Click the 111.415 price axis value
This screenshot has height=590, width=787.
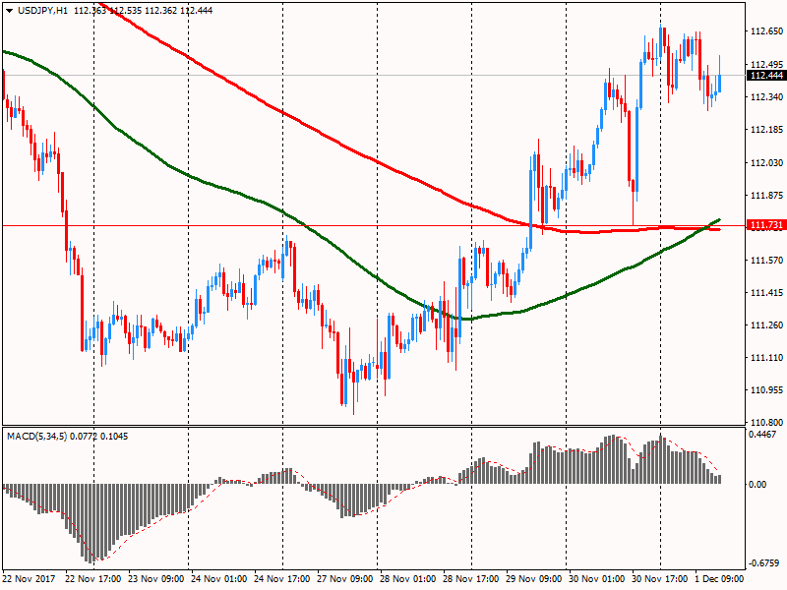click(x=767, y=292)
